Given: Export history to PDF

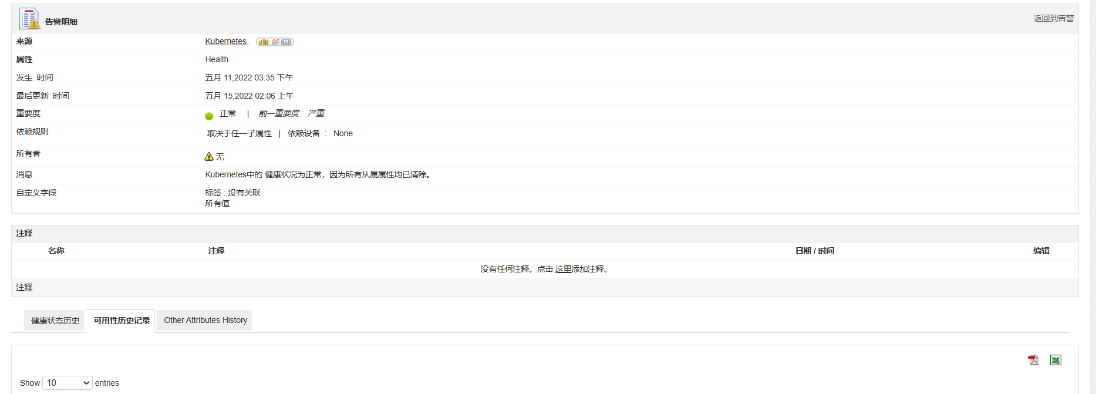Looking at the screenshot, I should (1033, 360).
